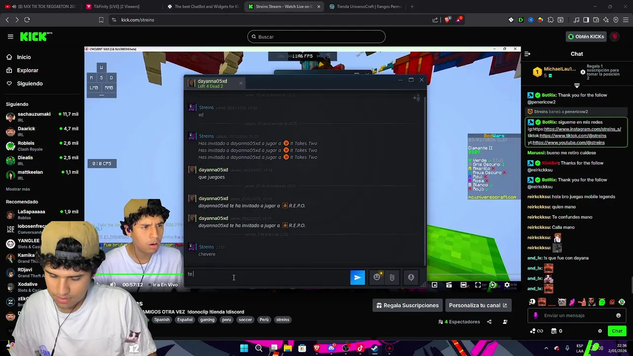Switch to the MIX TIK TOK REGGAETON tab
Viewport: 633px width, 356px height.
tap(41, 6)
